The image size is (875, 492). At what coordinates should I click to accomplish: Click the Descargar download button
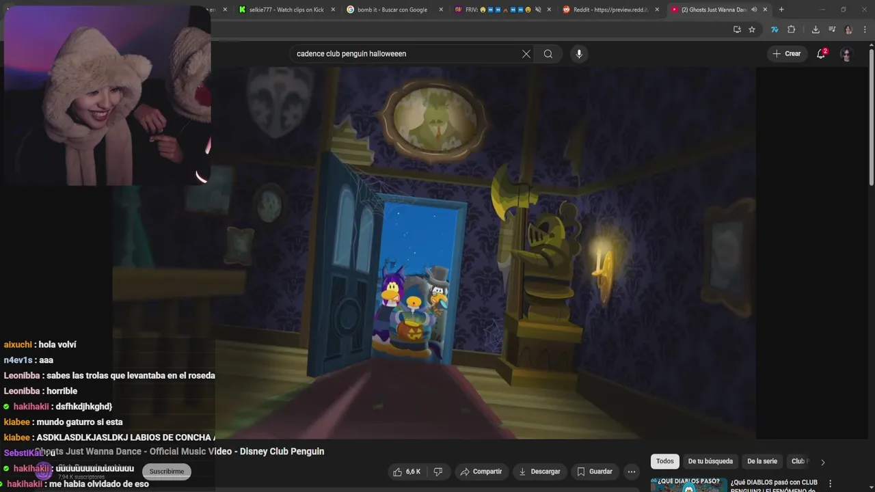coord(539,471)
